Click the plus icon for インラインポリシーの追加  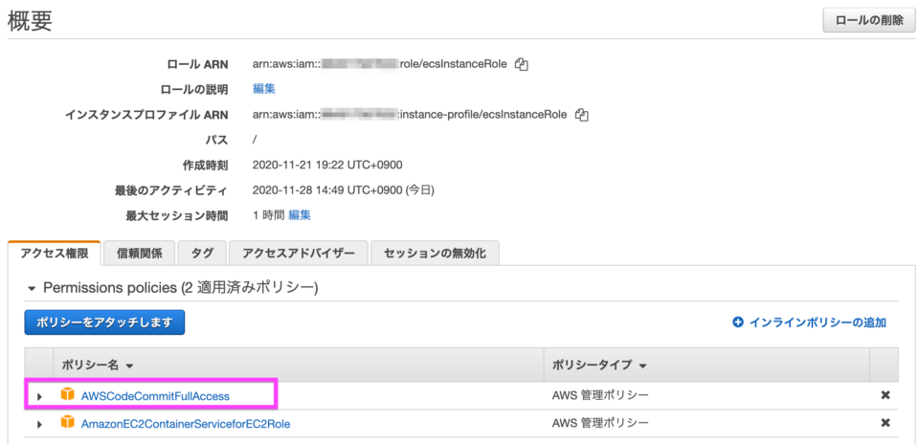[737, 323]
